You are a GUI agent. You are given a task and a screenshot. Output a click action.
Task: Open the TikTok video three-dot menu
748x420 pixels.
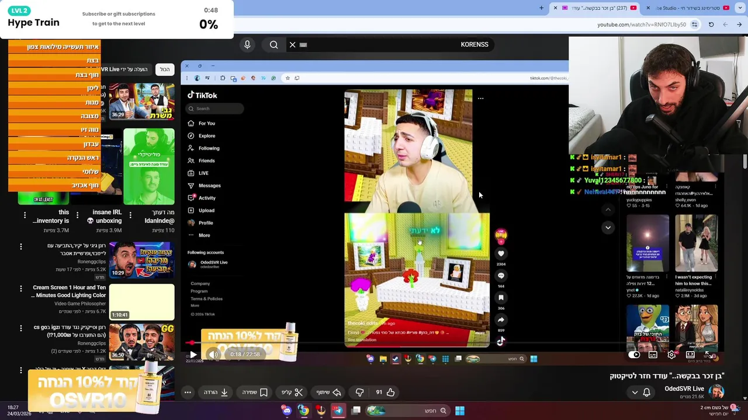tap(480, 99)
